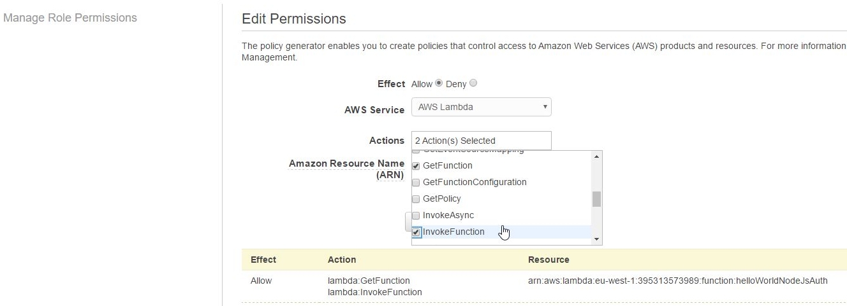The height and width of the screenshot is (306, 847).
Task: Click the actions list scroll-up arrow
Action: coord(596,156)
